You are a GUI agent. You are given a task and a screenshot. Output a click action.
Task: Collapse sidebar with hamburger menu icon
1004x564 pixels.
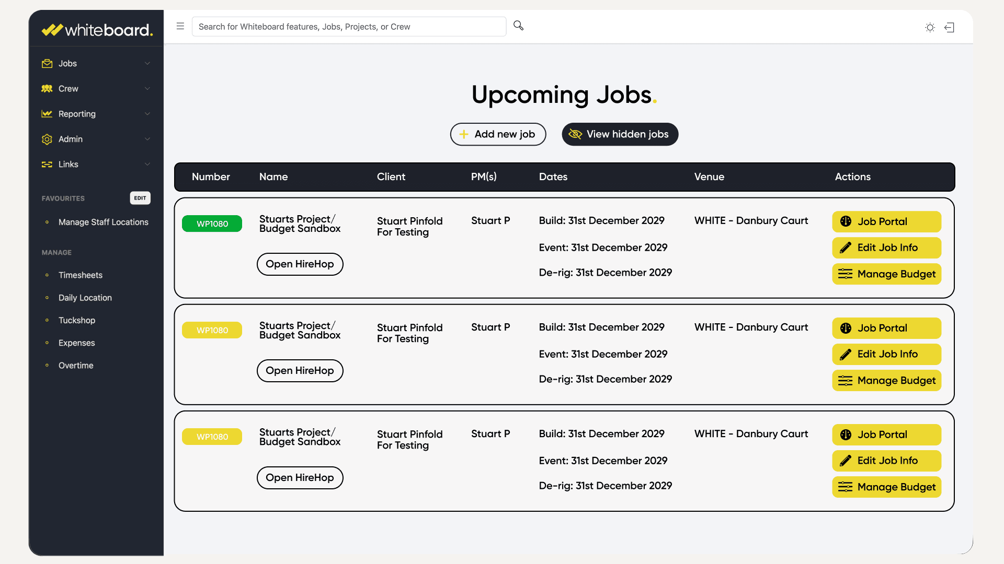180,26
